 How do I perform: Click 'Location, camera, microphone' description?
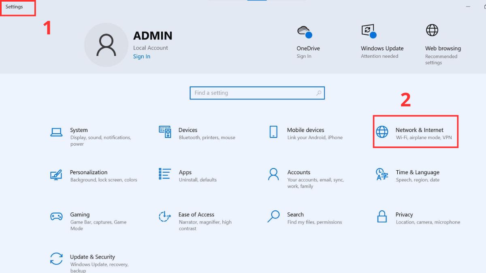[x=428, y=222]
